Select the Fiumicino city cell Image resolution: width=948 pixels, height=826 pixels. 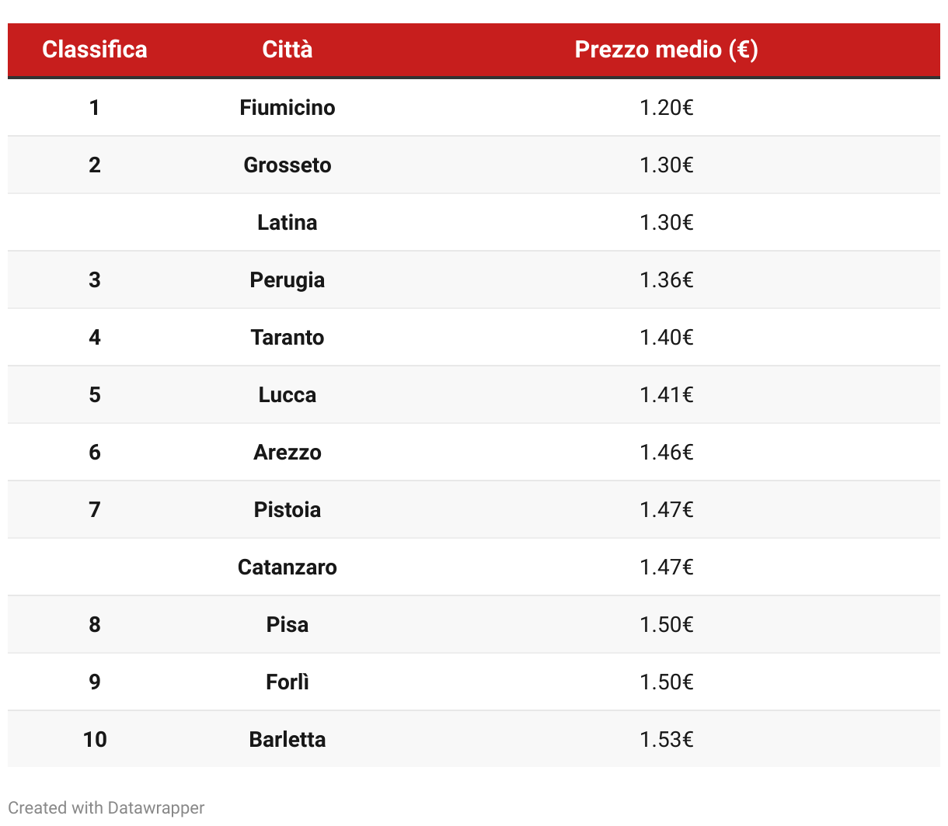288,107
